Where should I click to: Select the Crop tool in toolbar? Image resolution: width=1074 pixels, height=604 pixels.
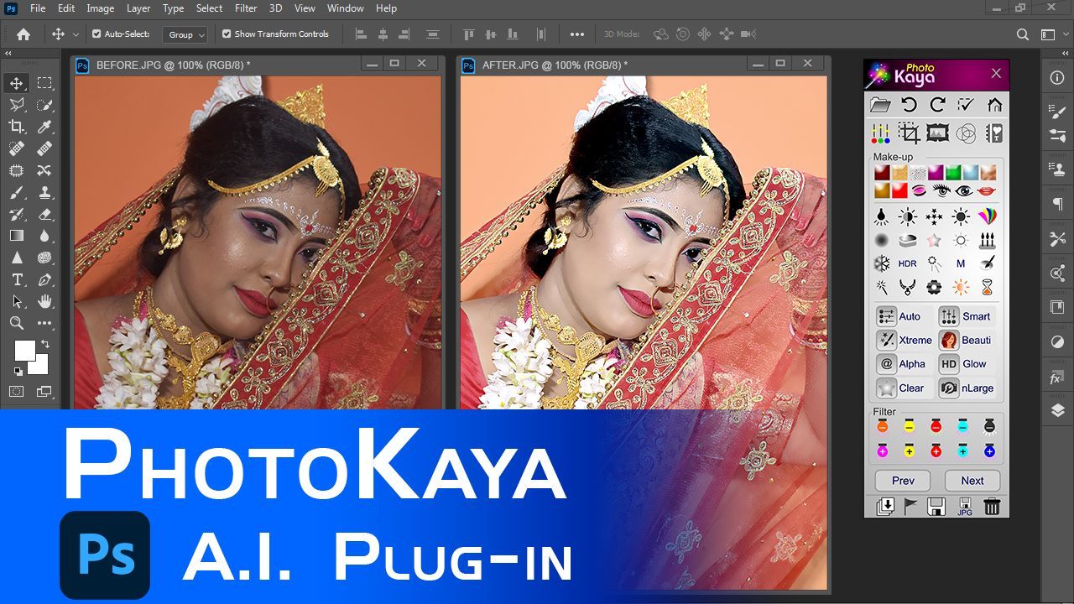17,127
